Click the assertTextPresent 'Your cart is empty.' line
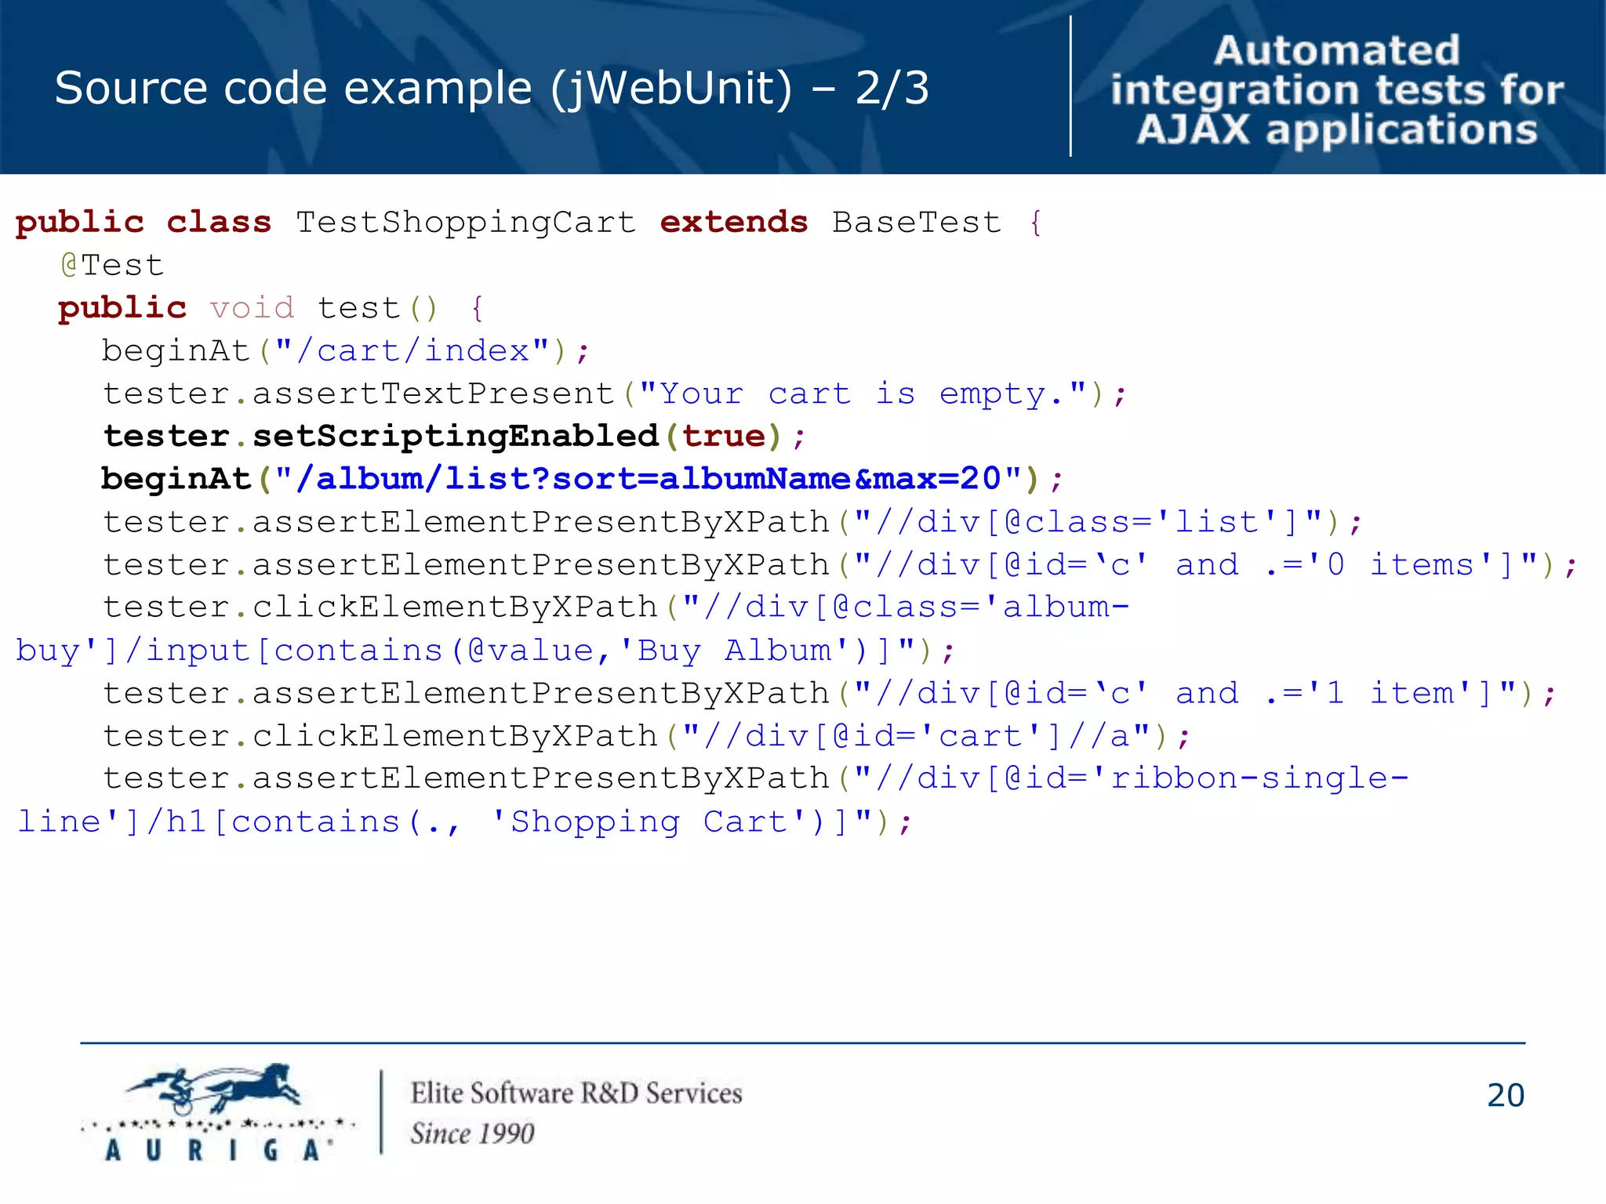The image size is (1606, 1204). (615, 393)
